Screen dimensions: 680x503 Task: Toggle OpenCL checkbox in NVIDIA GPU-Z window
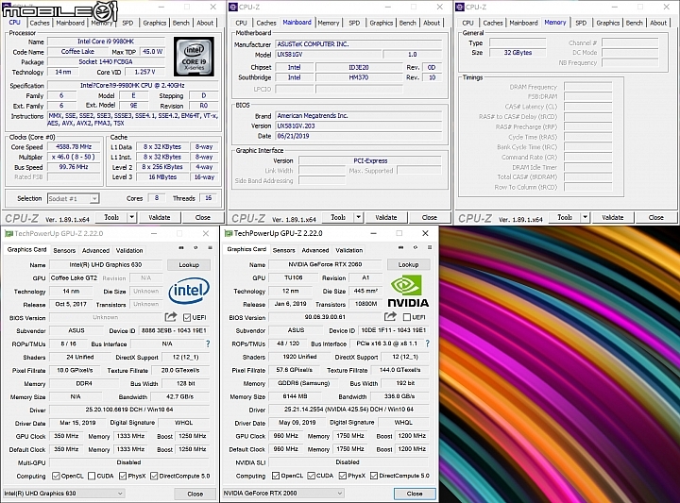click(x=276, y=476)
